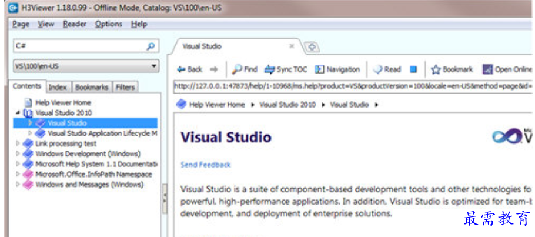Click the Visual Studio infinity logo
Screen dimensions: 535x237
click(x=508, y=136)
